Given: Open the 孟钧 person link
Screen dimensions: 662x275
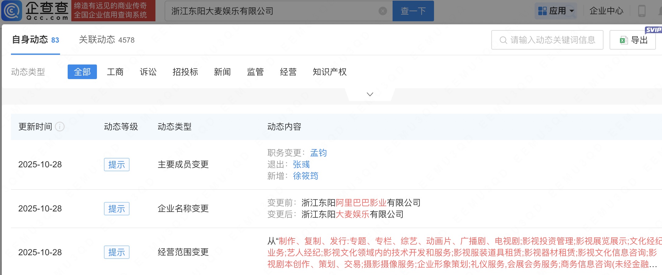Looking at the screenshot, I should click(318, 153).
